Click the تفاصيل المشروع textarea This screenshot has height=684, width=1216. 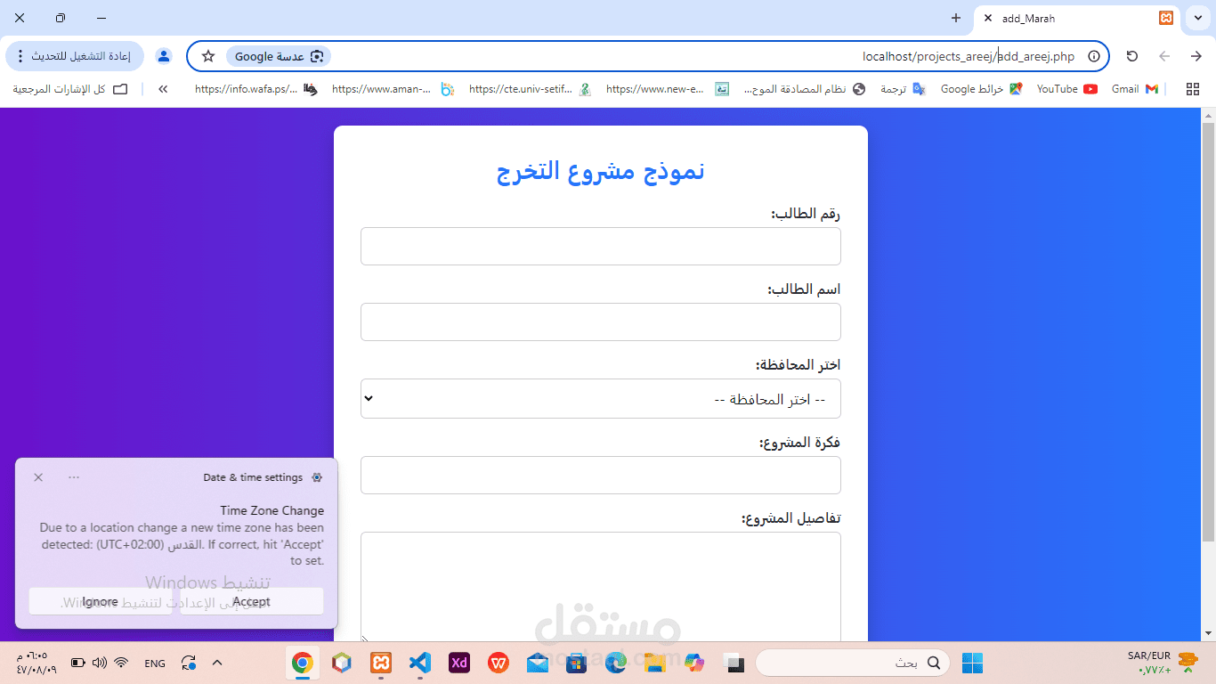pyautogui.click(x=601, y=587)
